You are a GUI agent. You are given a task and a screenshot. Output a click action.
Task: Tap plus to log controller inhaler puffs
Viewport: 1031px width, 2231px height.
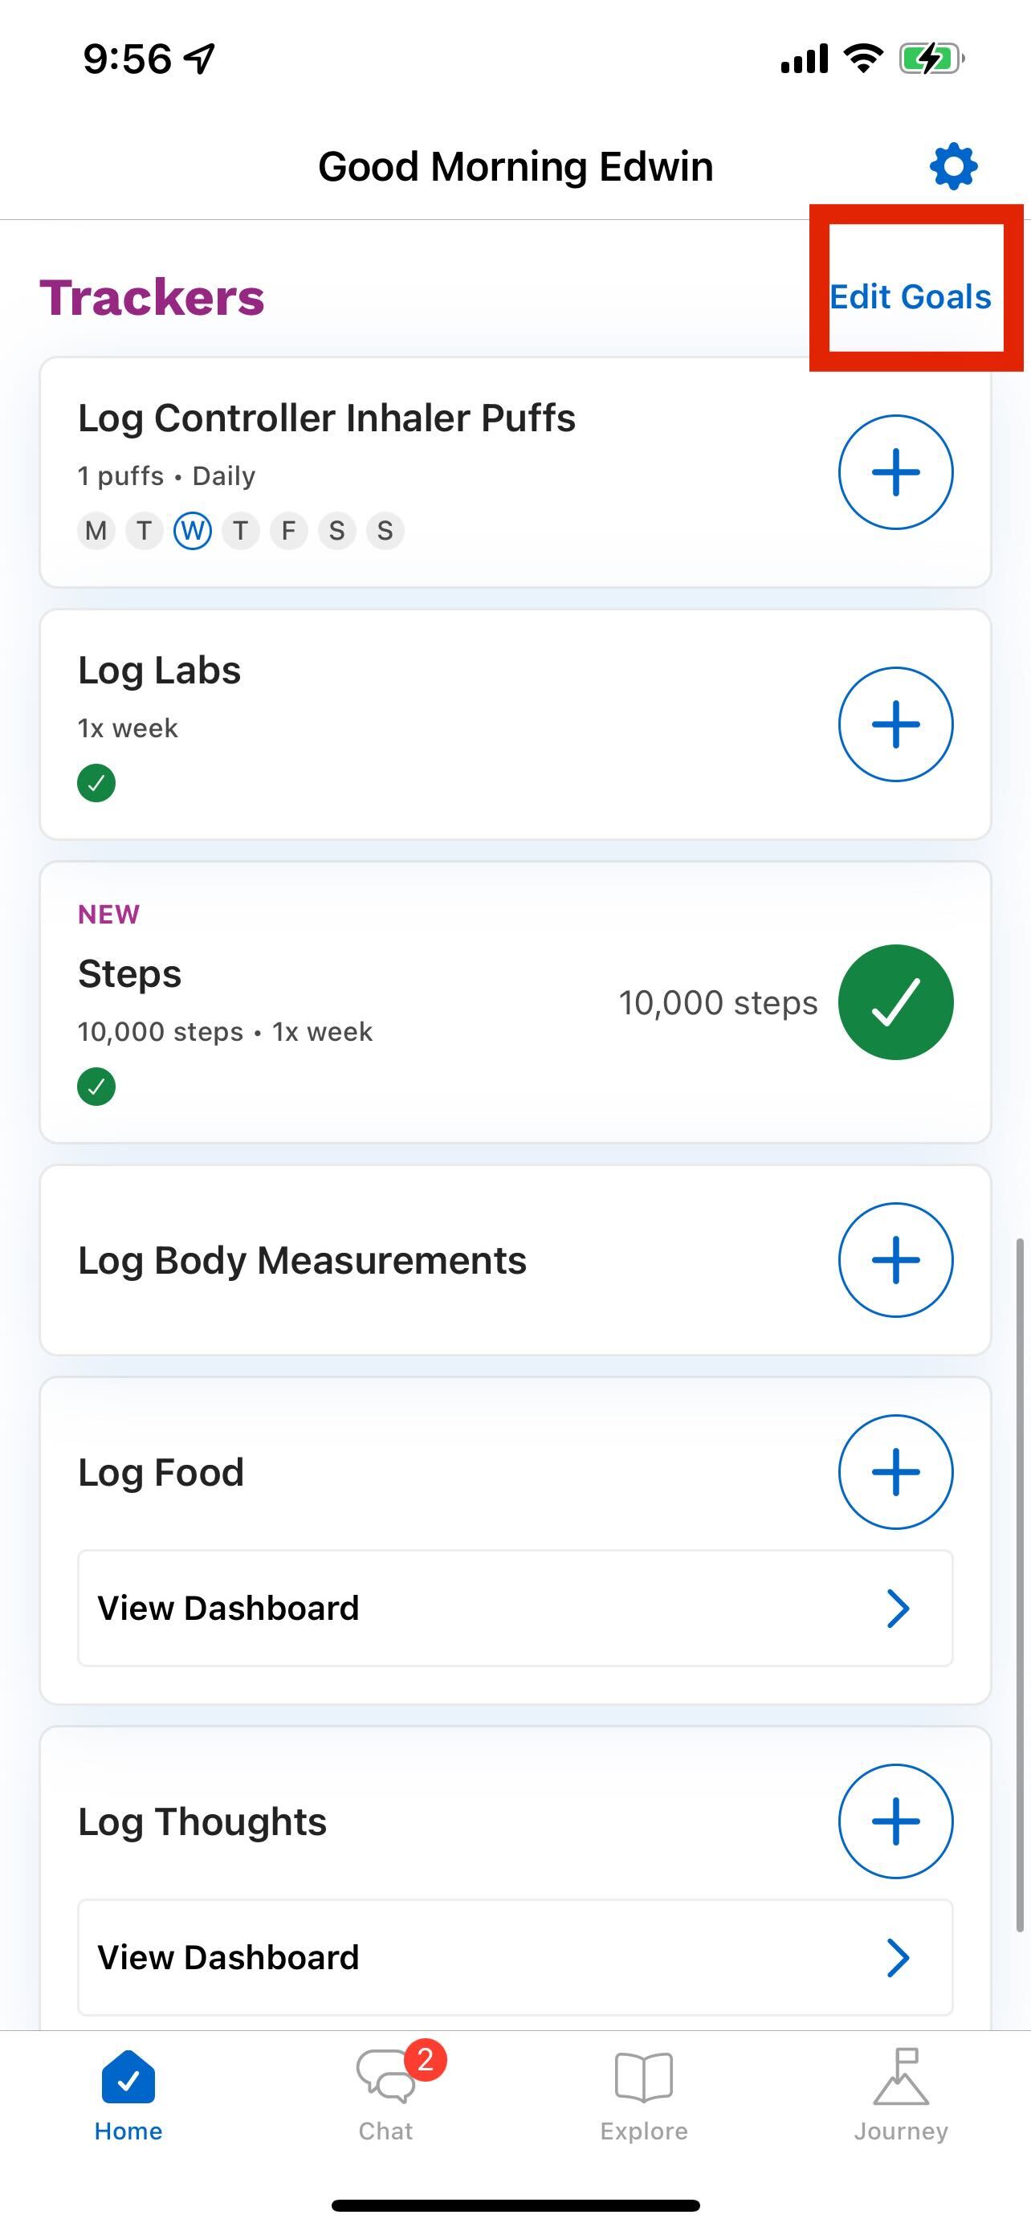pyautogui.click(x=895, y=472)
